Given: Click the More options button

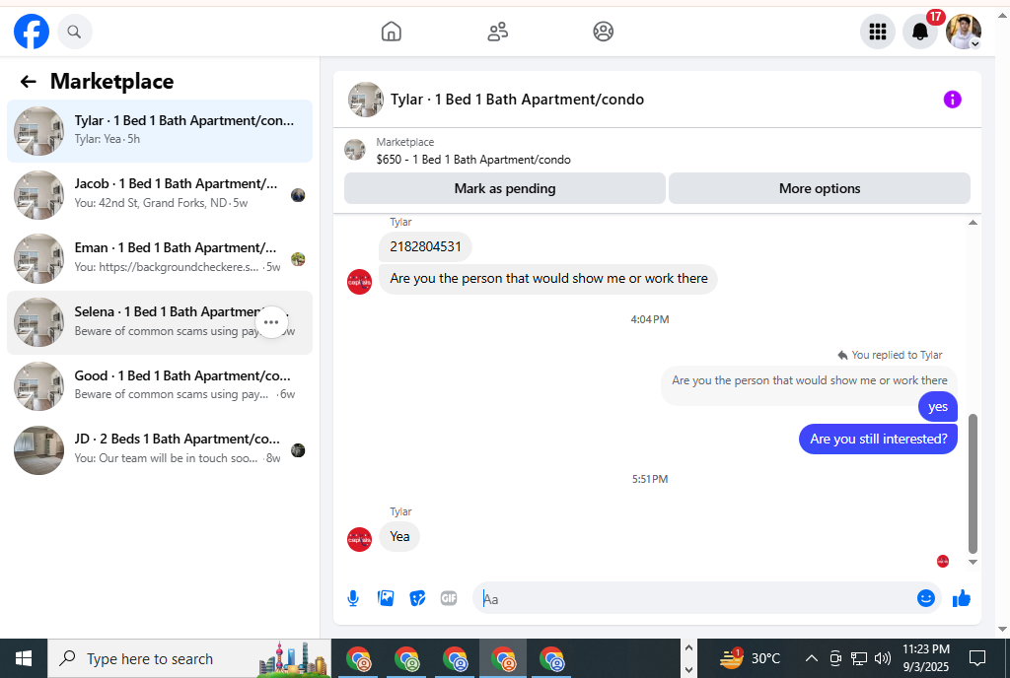Looking at the screenshot, I should (x=820, y=188).
